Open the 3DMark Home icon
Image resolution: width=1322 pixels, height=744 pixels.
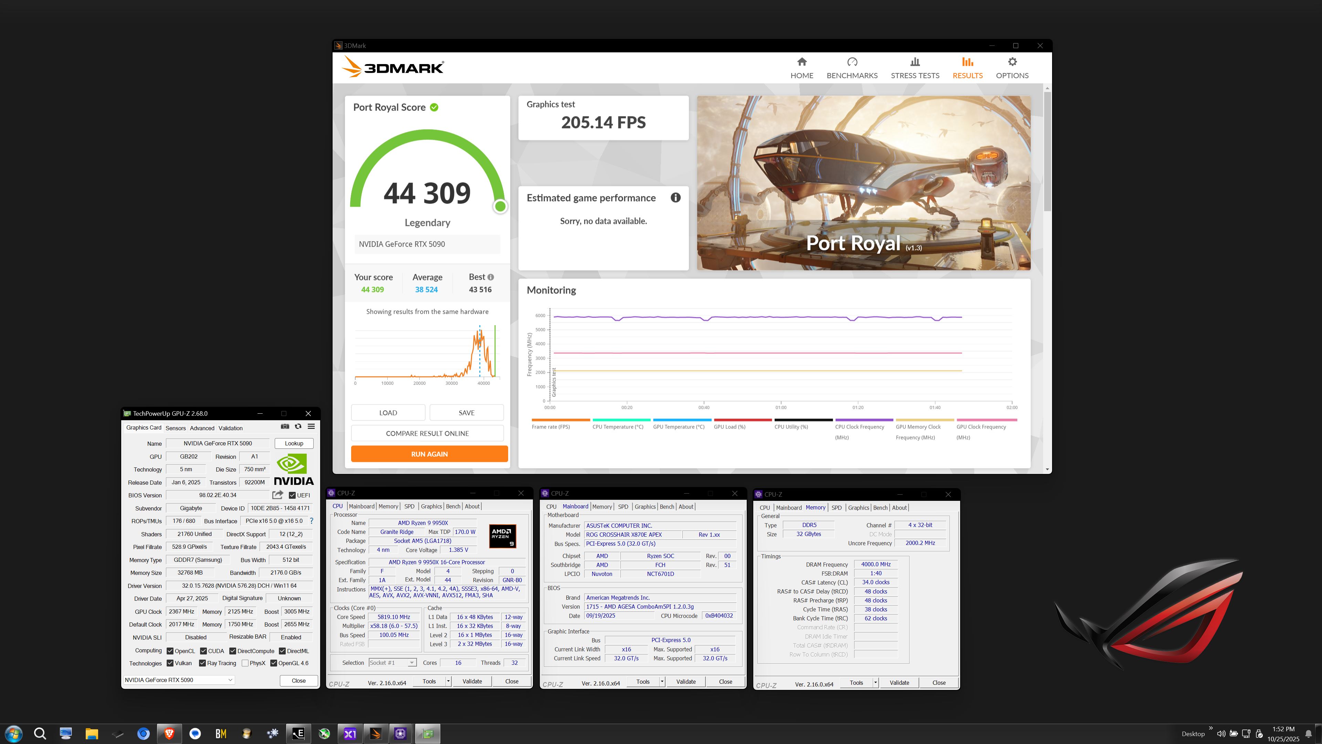pyautogui.click(x=801, y=62)
